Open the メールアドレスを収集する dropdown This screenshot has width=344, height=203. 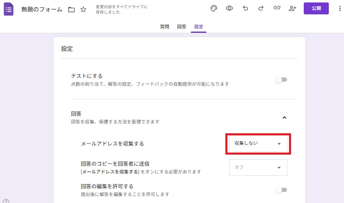pyautogui.click(x=258, y=144)
